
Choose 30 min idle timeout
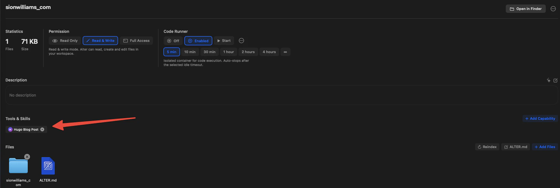click(209, 52)
